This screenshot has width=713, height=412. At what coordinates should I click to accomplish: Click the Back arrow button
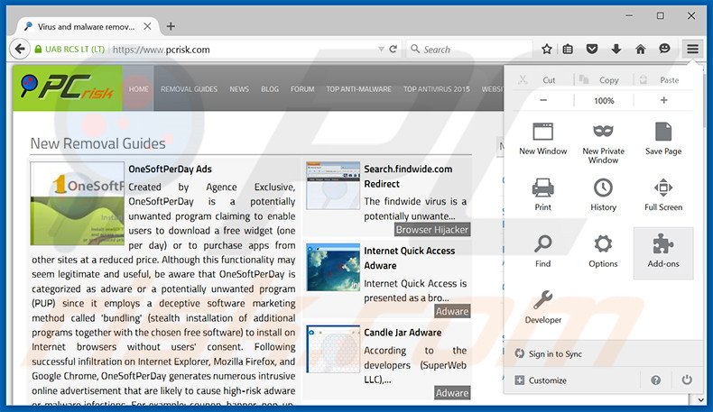coord(20,49)
